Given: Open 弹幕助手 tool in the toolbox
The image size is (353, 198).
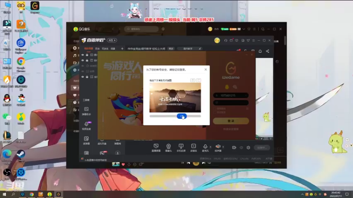Looking at the screenshot, I should (86, 111).
